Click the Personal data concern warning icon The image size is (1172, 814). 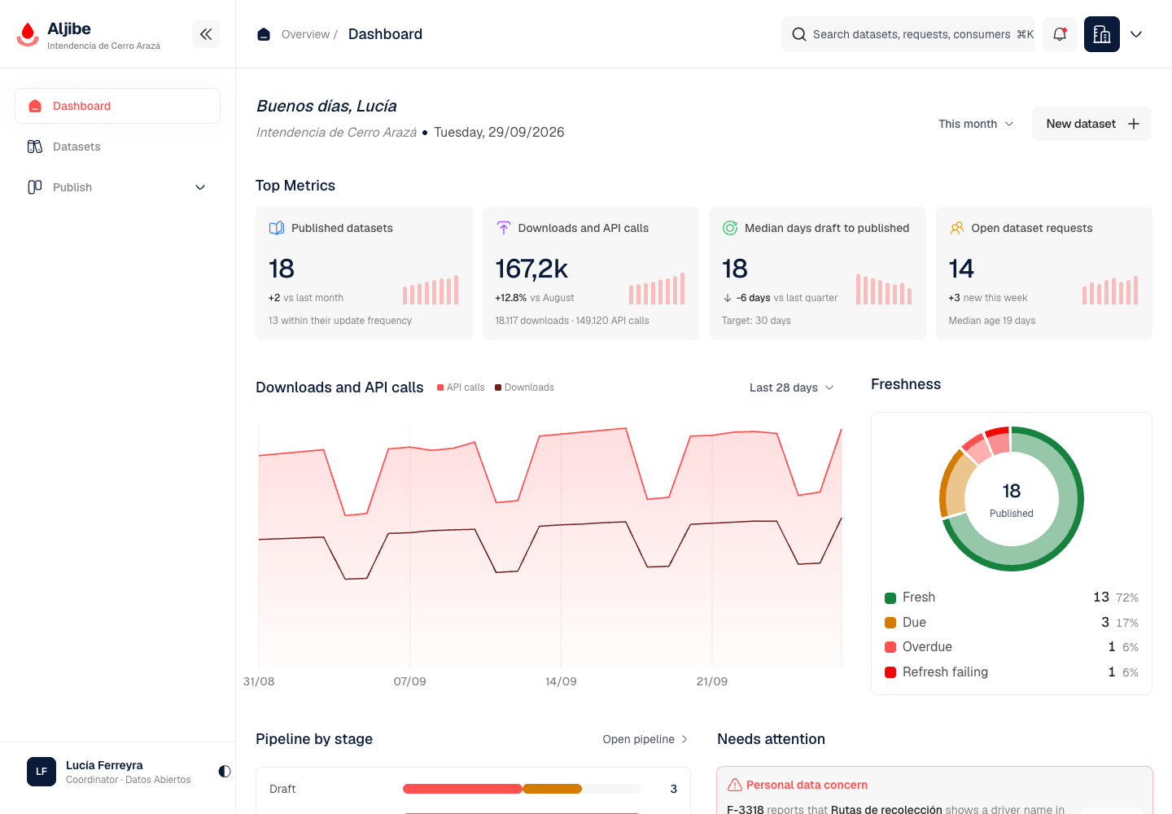point(735,785)
